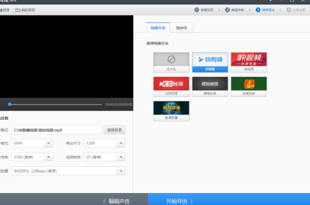Choose 快视频 red intro thumbnail
This screenshot has height=205, width=310.
tap(249, 62)
